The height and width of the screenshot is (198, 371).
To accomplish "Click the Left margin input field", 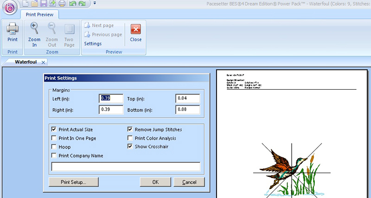I will 111,99.
